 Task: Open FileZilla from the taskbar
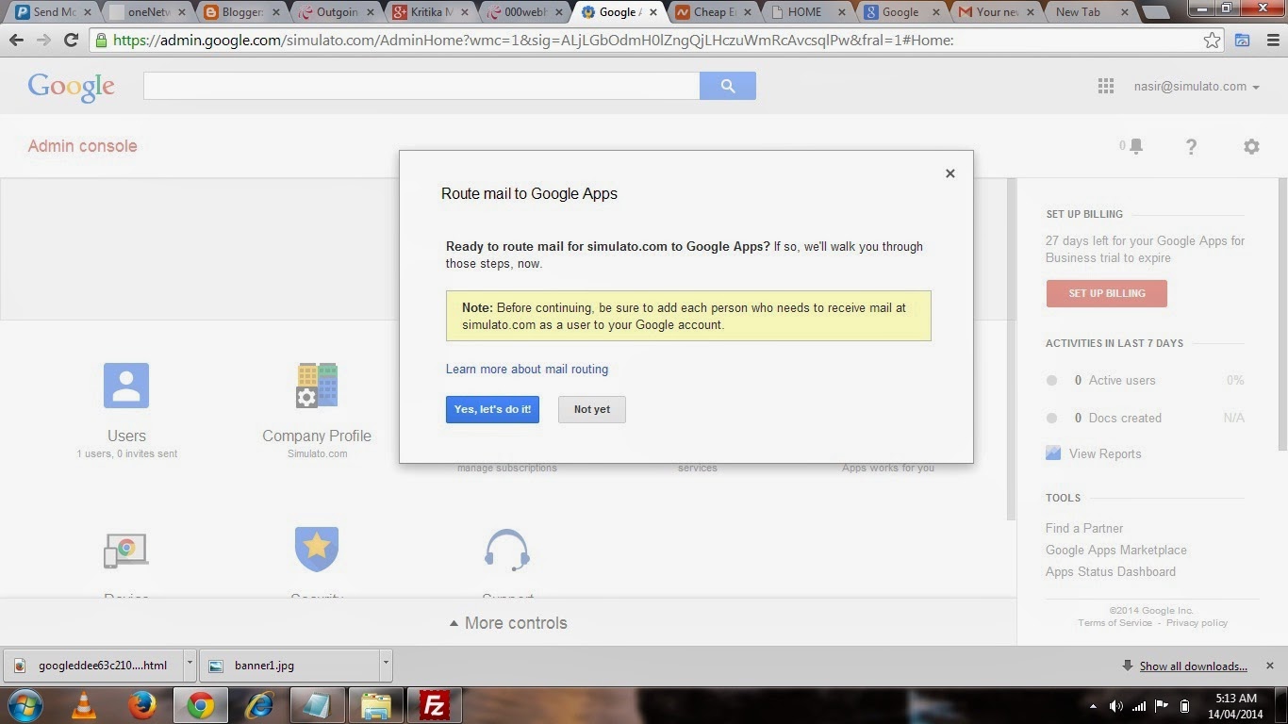434,705
